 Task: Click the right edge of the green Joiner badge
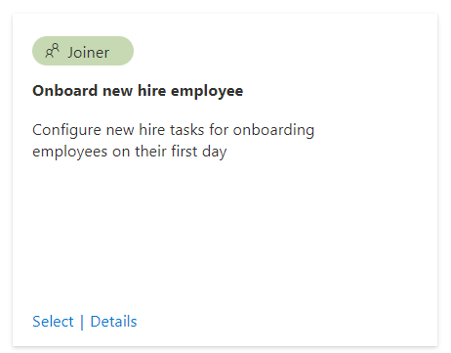130,51
